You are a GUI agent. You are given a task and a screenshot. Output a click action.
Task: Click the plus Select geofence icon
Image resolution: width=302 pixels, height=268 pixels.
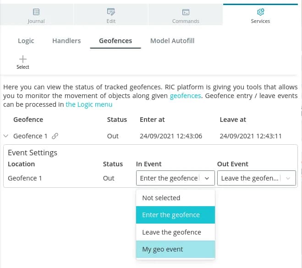pos(22,59)
